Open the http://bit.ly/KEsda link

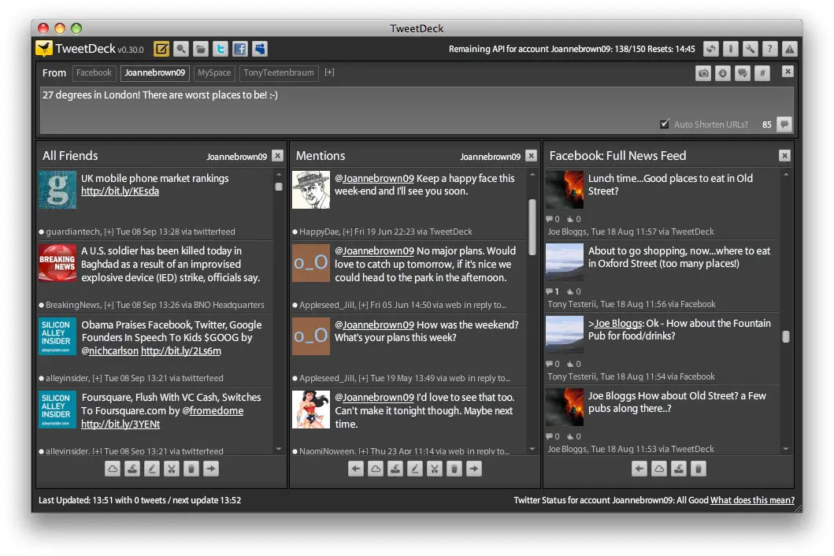[x=120, y=191]
